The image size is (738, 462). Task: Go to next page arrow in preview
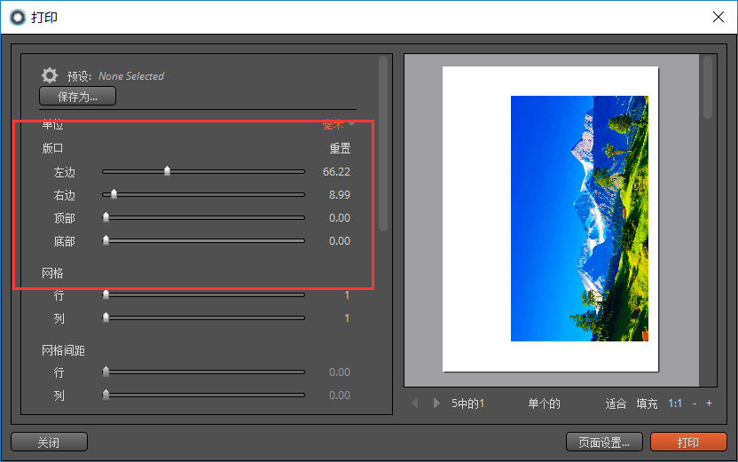click(x=436, y=403)
